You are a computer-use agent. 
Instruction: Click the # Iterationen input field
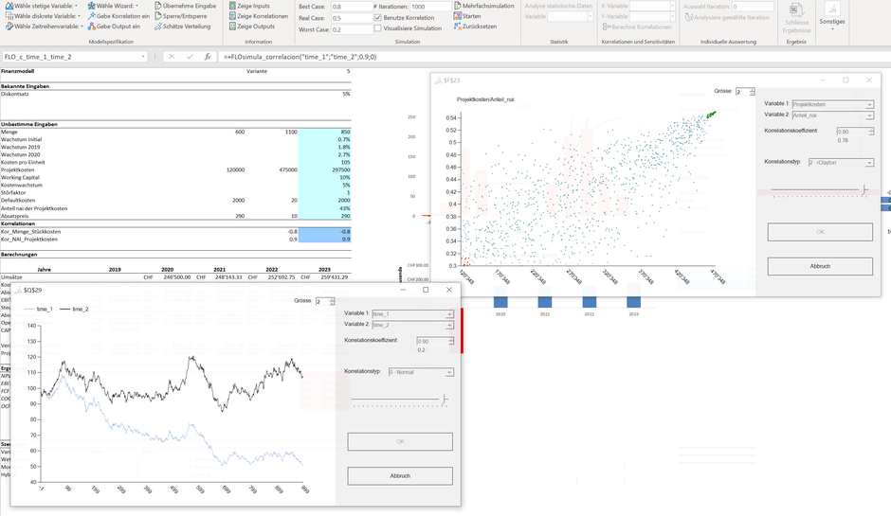click(x=430, y=7)
